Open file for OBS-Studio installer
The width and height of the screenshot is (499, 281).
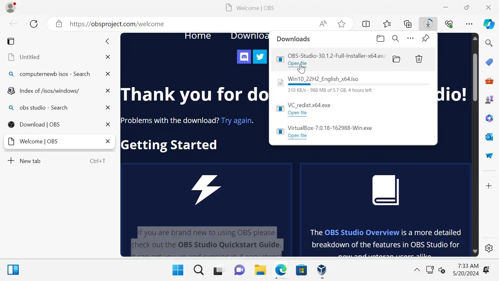tap(297, 63)
